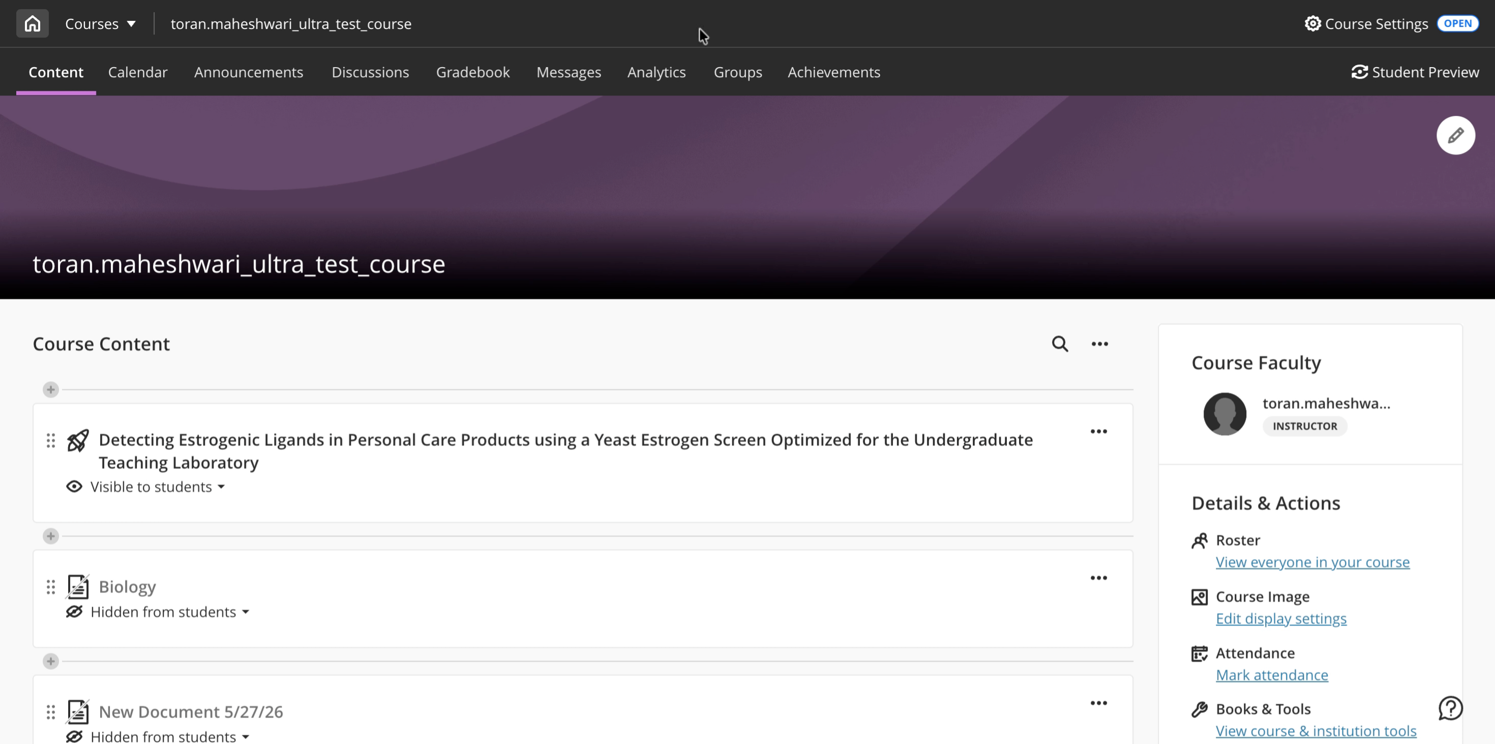Viewport: 1495px width, 744px height.
Task: Open the Gradebook tab
Action: tap(473, 72)
